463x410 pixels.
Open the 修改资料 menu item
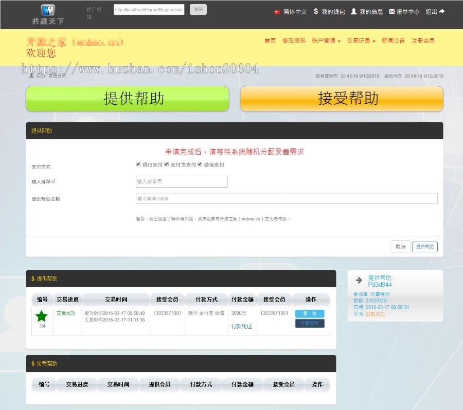point(294,41)
